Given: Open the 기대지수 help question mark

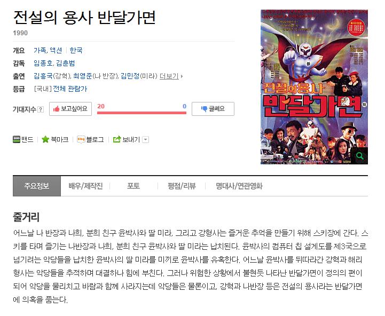Looking at the screenshot, I should tap(41, 109).
